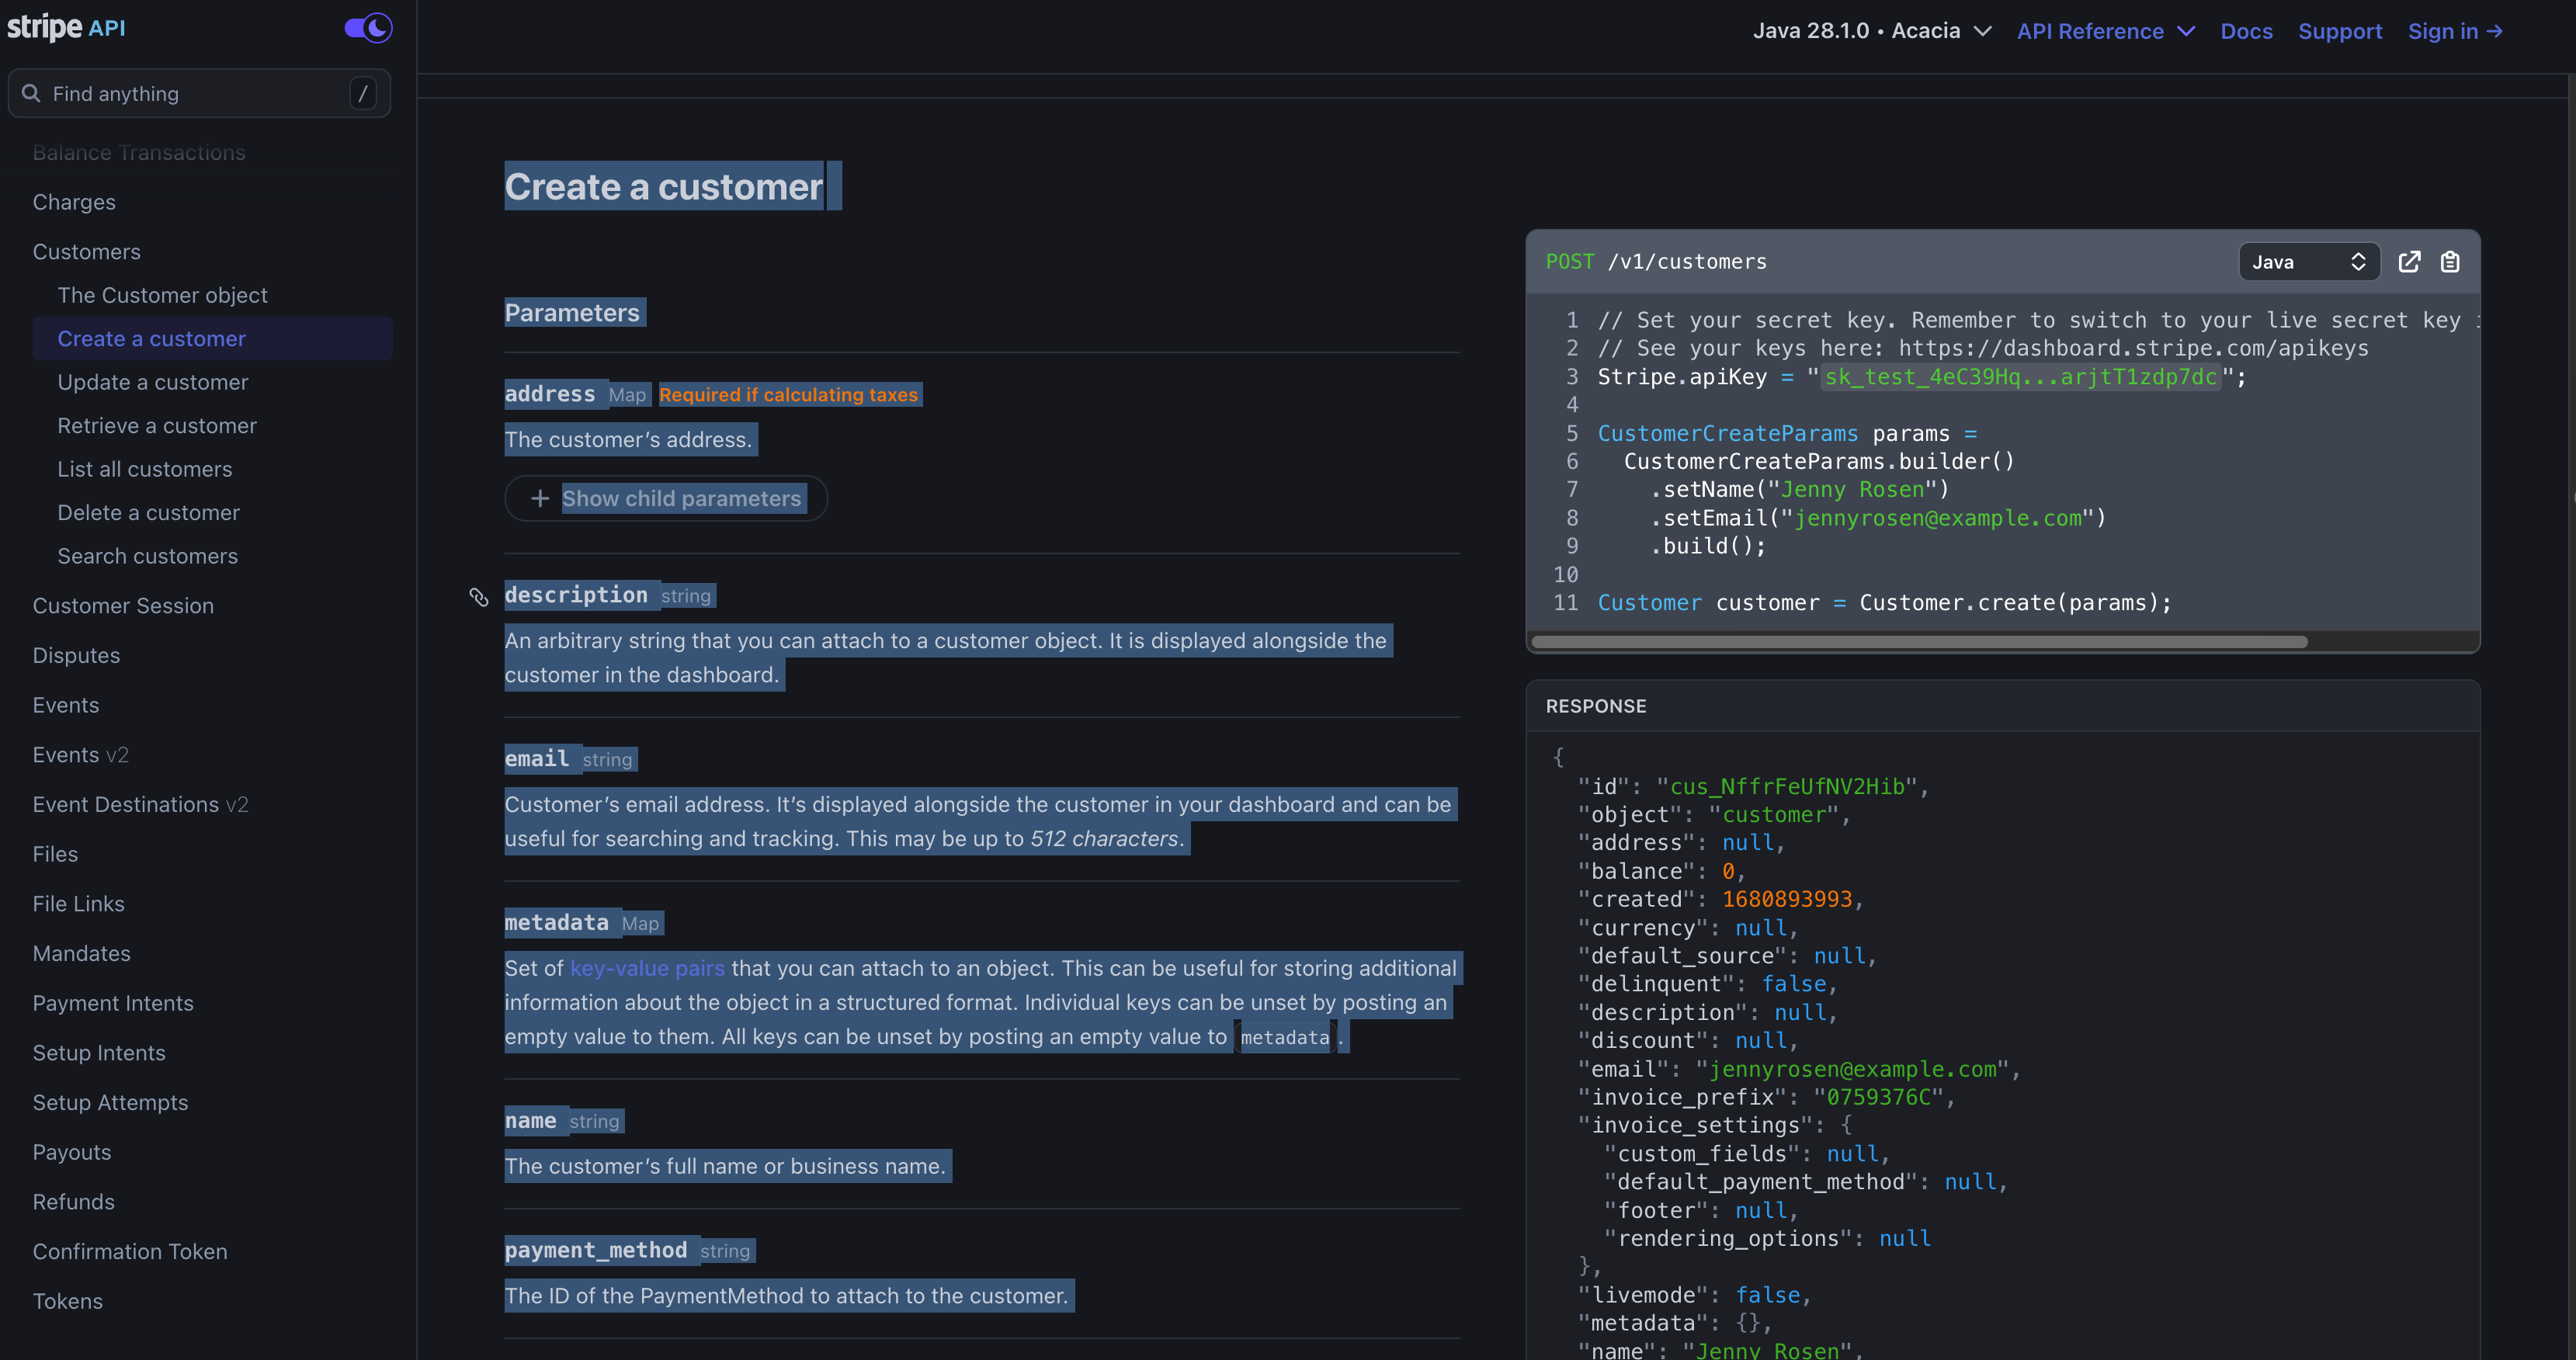Select Create a customer in sidebar
Screen dimensions: 2576x1360
click(212, 339)
